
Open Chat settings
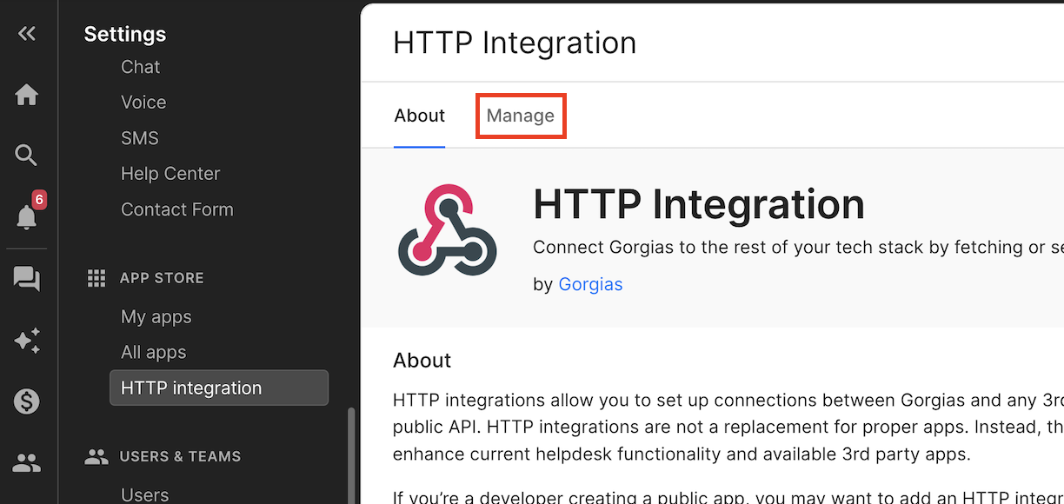tap(141, 67)
